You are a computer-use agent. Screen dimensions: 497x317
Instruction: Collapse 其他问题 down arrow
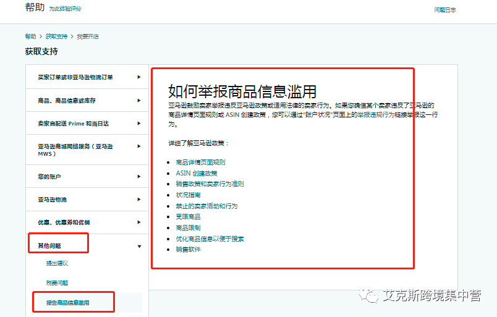click(x=139, y=247)
